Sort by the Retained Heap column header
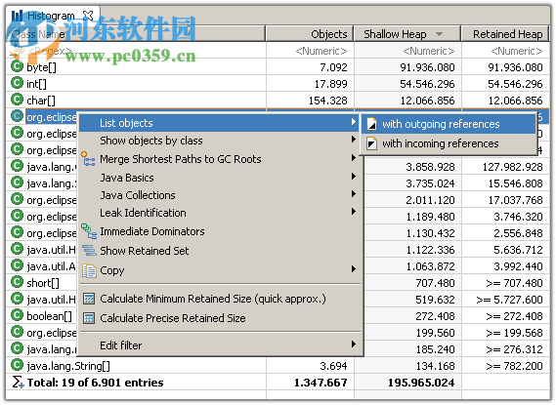This screenshot has width=556, height=405. click(x=505, y=34)
